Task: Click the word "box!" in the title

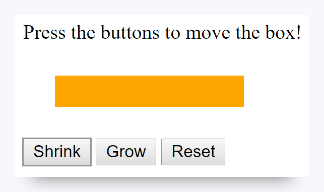Action: [x=283, y=32]
